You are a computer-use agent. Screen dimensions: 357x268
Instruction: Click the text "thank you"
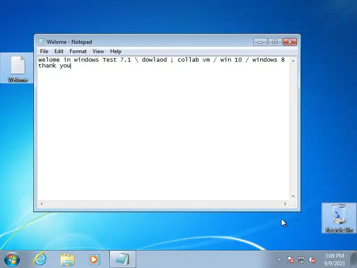point(54,66)
